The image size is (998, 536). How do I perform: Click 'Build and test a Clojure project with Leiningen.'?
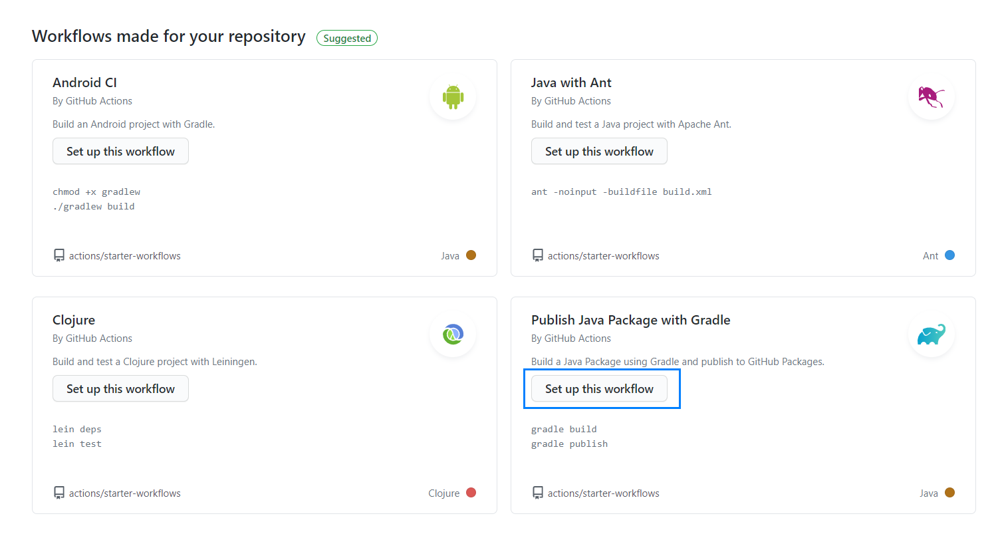[155, 362]
